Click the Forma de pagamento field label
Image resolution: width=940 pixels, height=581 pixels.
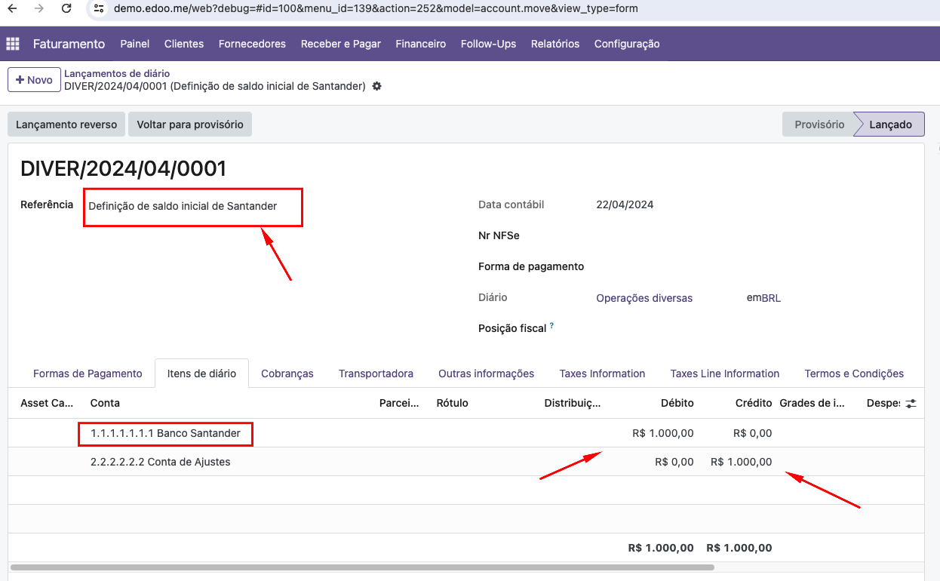click(x=531, y=266)
